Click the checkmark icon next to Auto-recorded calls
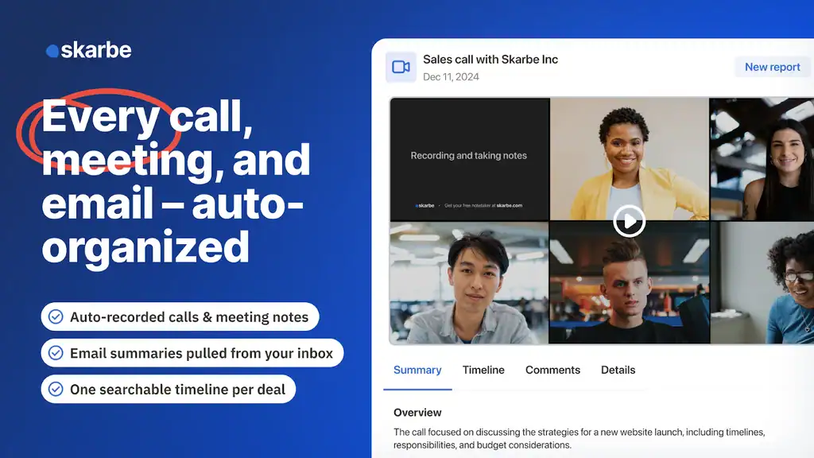Viewport: 814px width, 458px height. coord(56,316)
